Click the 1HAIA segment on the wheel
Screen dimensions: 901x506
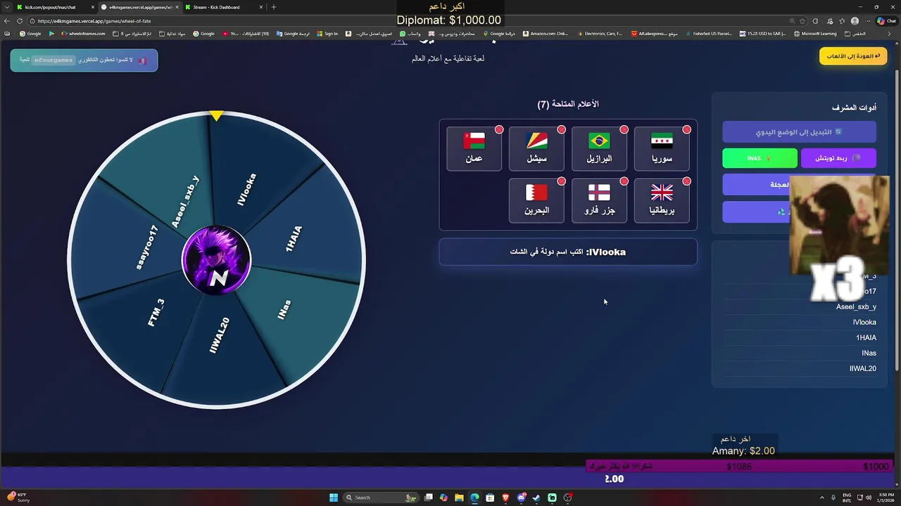pyautogui.click(x=294, y=239)
